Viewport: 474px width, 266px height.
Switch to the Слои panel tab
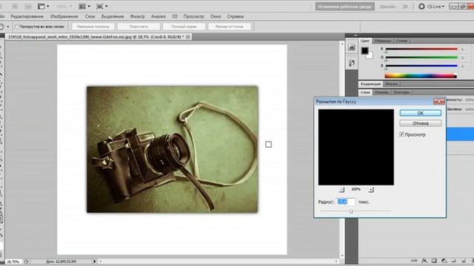tap(365, 92)
